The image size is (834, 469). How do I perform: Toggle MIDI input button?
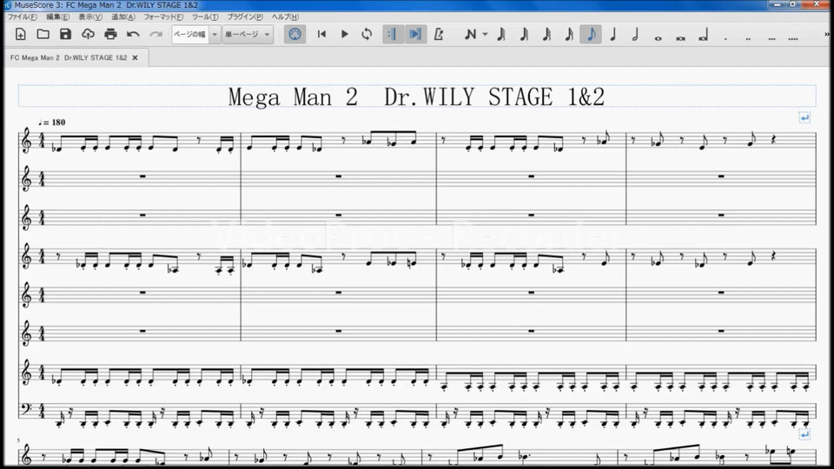coord(295,35)
